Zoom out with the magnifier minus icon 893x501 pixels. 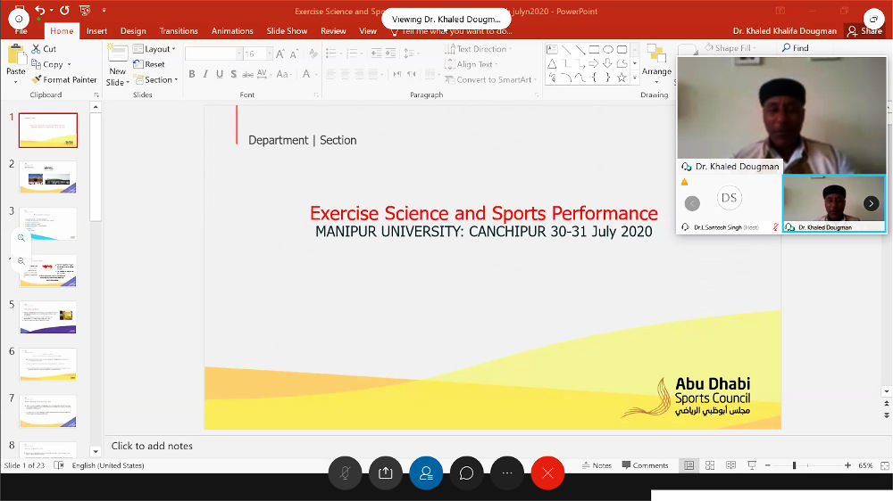21,261
